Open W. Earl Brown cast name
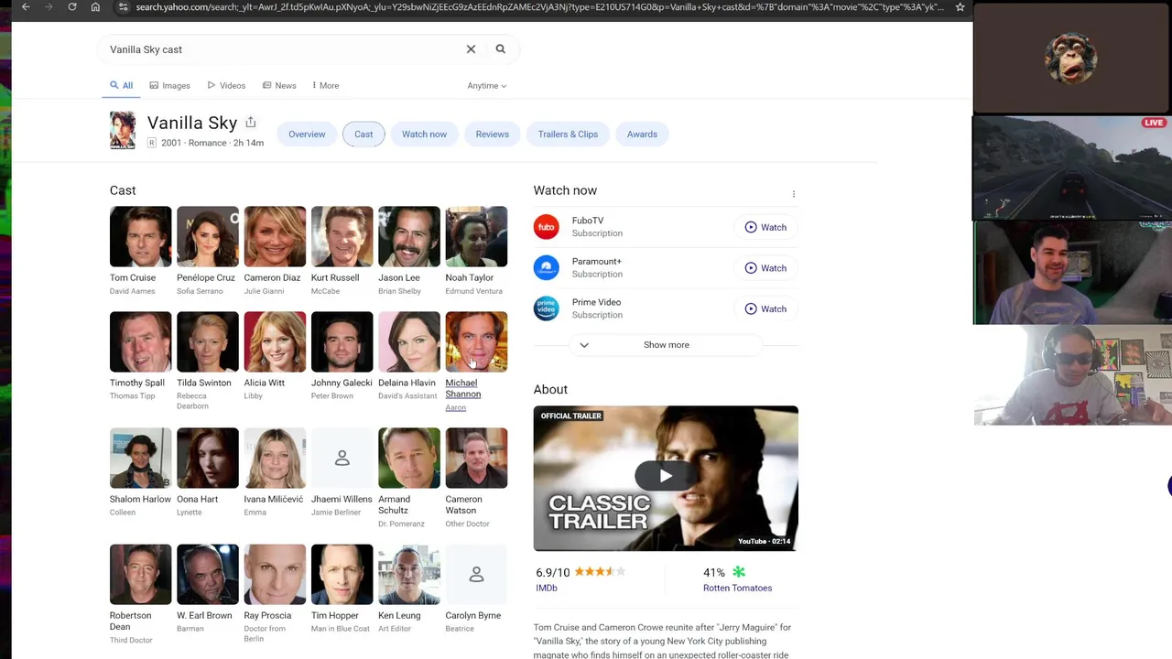The height and width of the screenshot is (659, 1172). 204,615
